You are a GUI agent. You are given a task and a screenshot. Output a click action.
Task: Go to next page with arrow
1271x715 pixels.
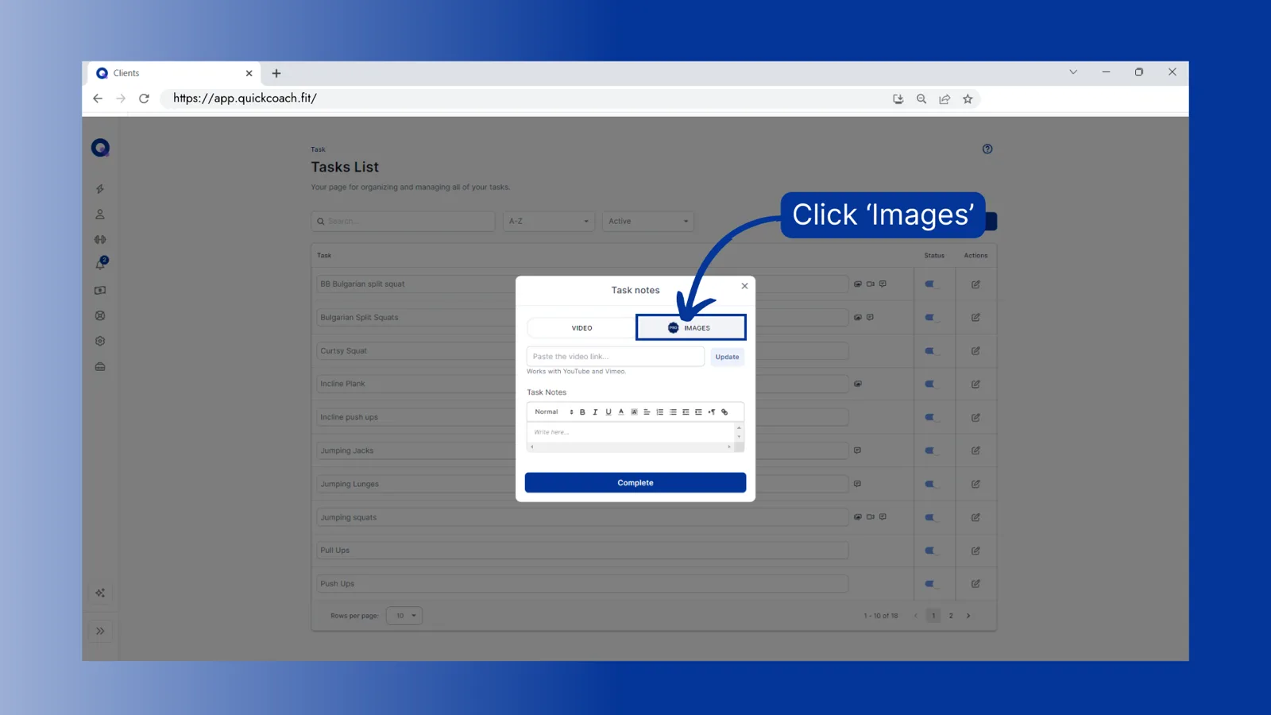point(968,616)
